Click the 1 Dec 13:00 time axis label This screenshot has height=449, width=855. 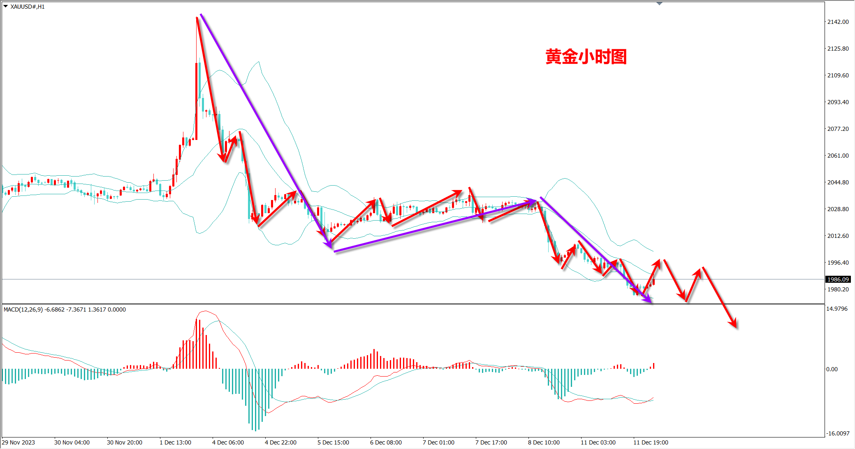coord(175,442)
